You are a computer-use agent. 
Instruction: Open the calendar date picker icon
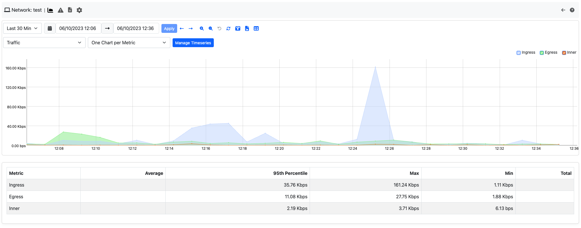click(x=50, y=28)
